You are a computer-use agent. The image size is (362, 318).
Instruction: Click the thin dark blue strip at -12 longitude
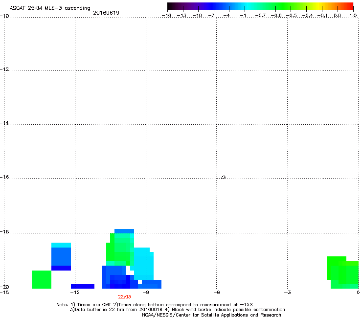pyautogui.click(x=83, y=286)
